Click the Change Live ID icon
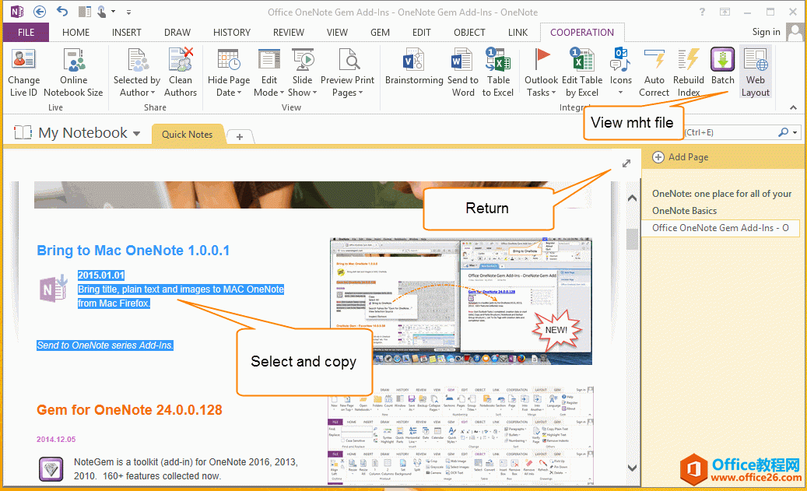807x491 pixels. [23, 61]
